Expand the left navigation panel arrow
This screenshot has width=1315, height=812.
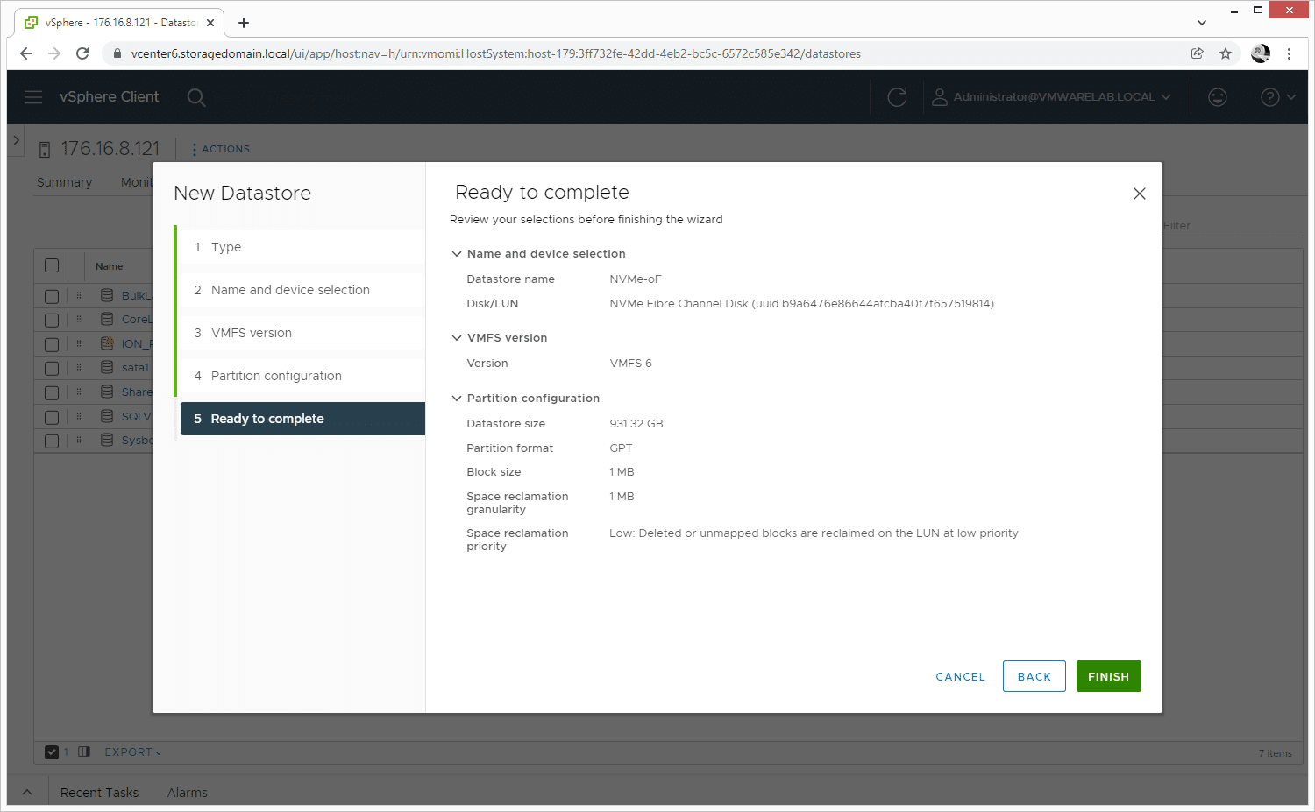pos(16,140)
